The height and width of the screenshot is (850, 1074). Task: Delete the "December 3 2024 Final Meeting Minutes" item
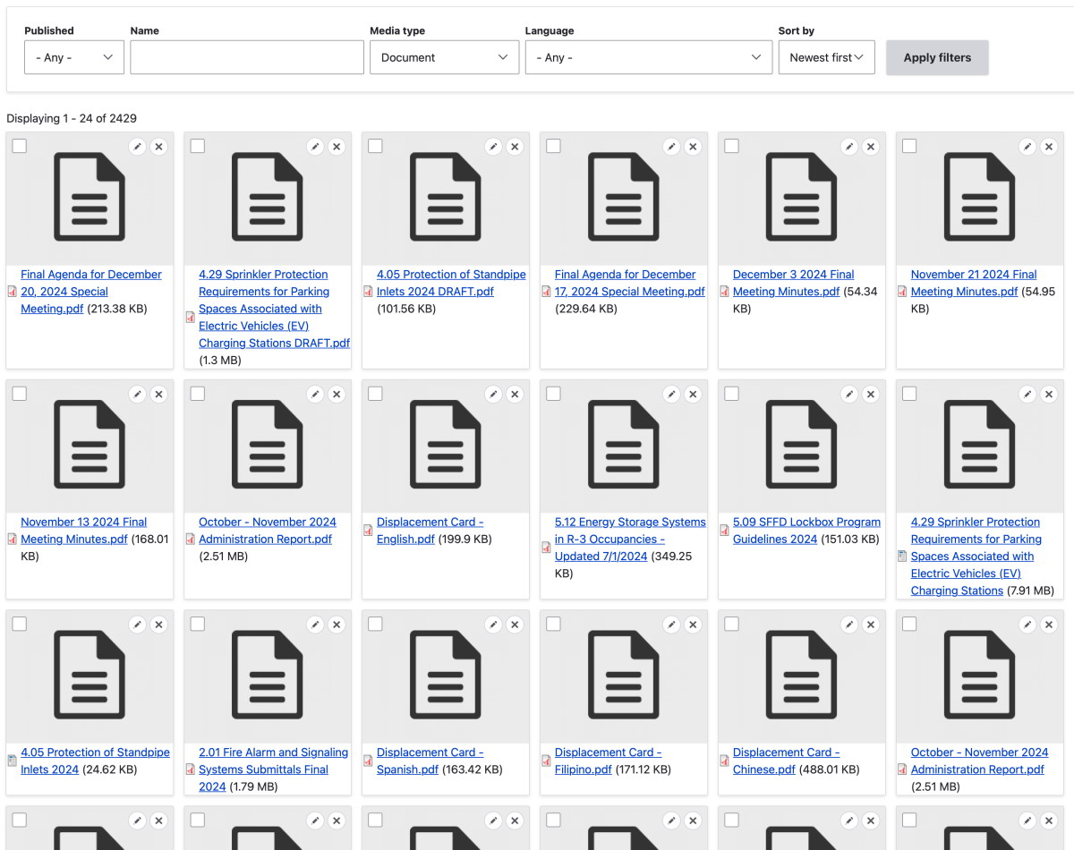pyautogui.click(x=871, y=146)
